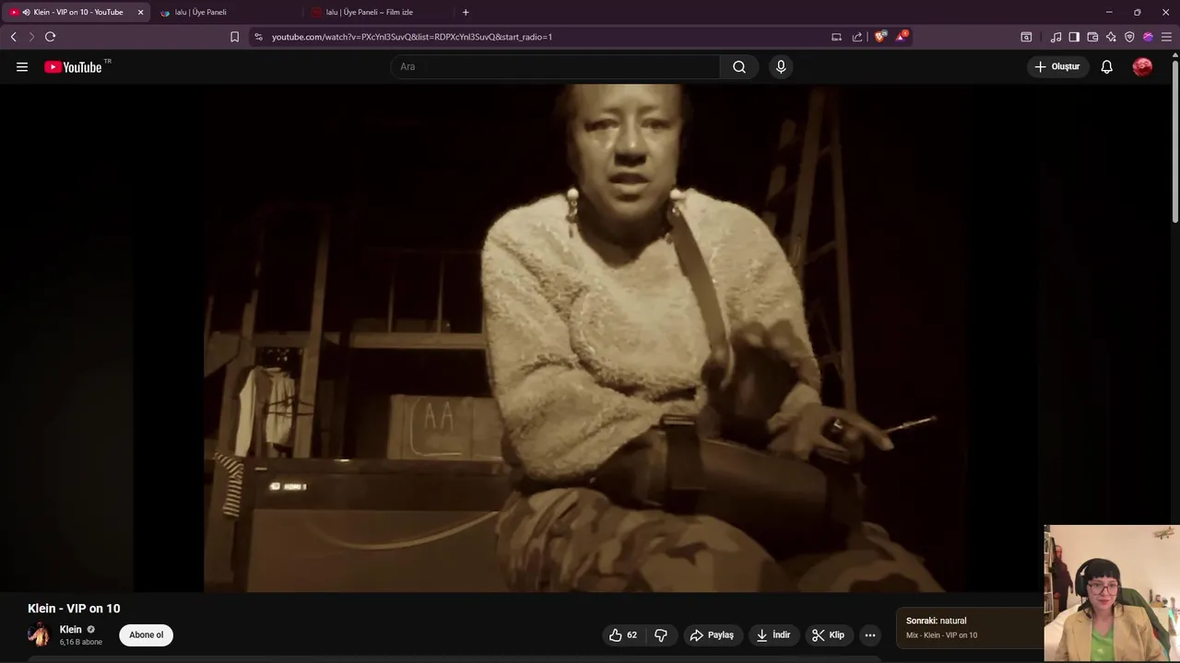
Task: Open the browser main menu
Action: click(x=1166, y=37)
